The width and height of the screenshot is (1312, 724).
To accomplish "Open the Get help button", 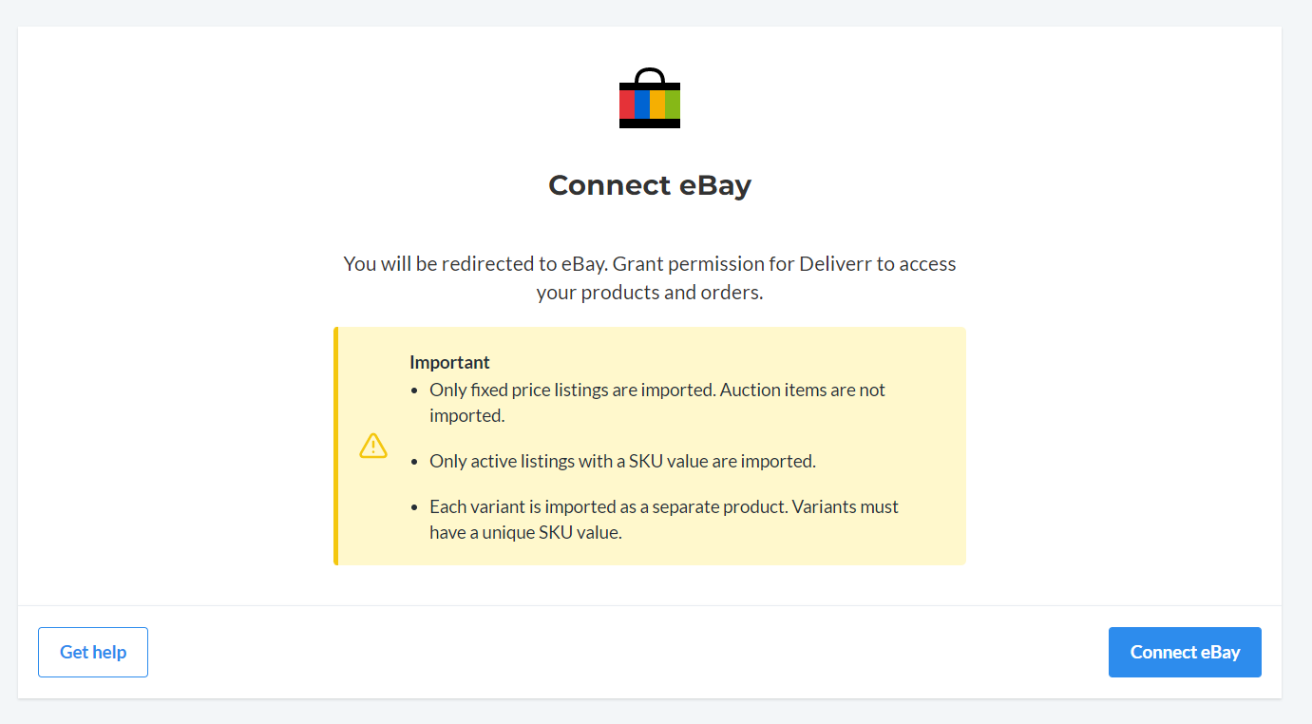I will coord(93,652).
